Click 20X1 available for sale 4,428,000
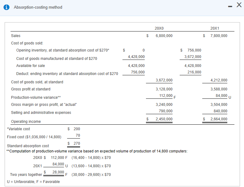The height and width of the screenshot is (187, 244). 193,66
